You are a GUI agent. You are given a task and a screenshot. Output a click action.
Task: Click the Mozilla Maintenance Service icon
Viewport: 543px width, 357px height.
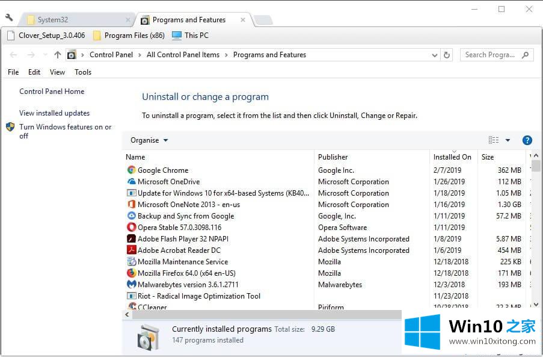(131, 261)
